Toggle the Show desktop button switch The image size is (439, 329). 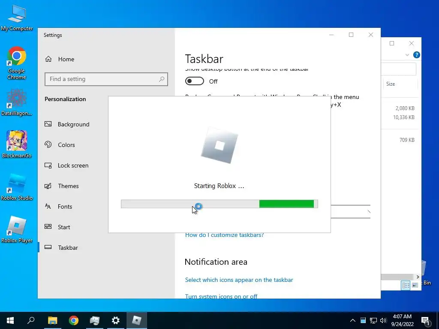195,81
